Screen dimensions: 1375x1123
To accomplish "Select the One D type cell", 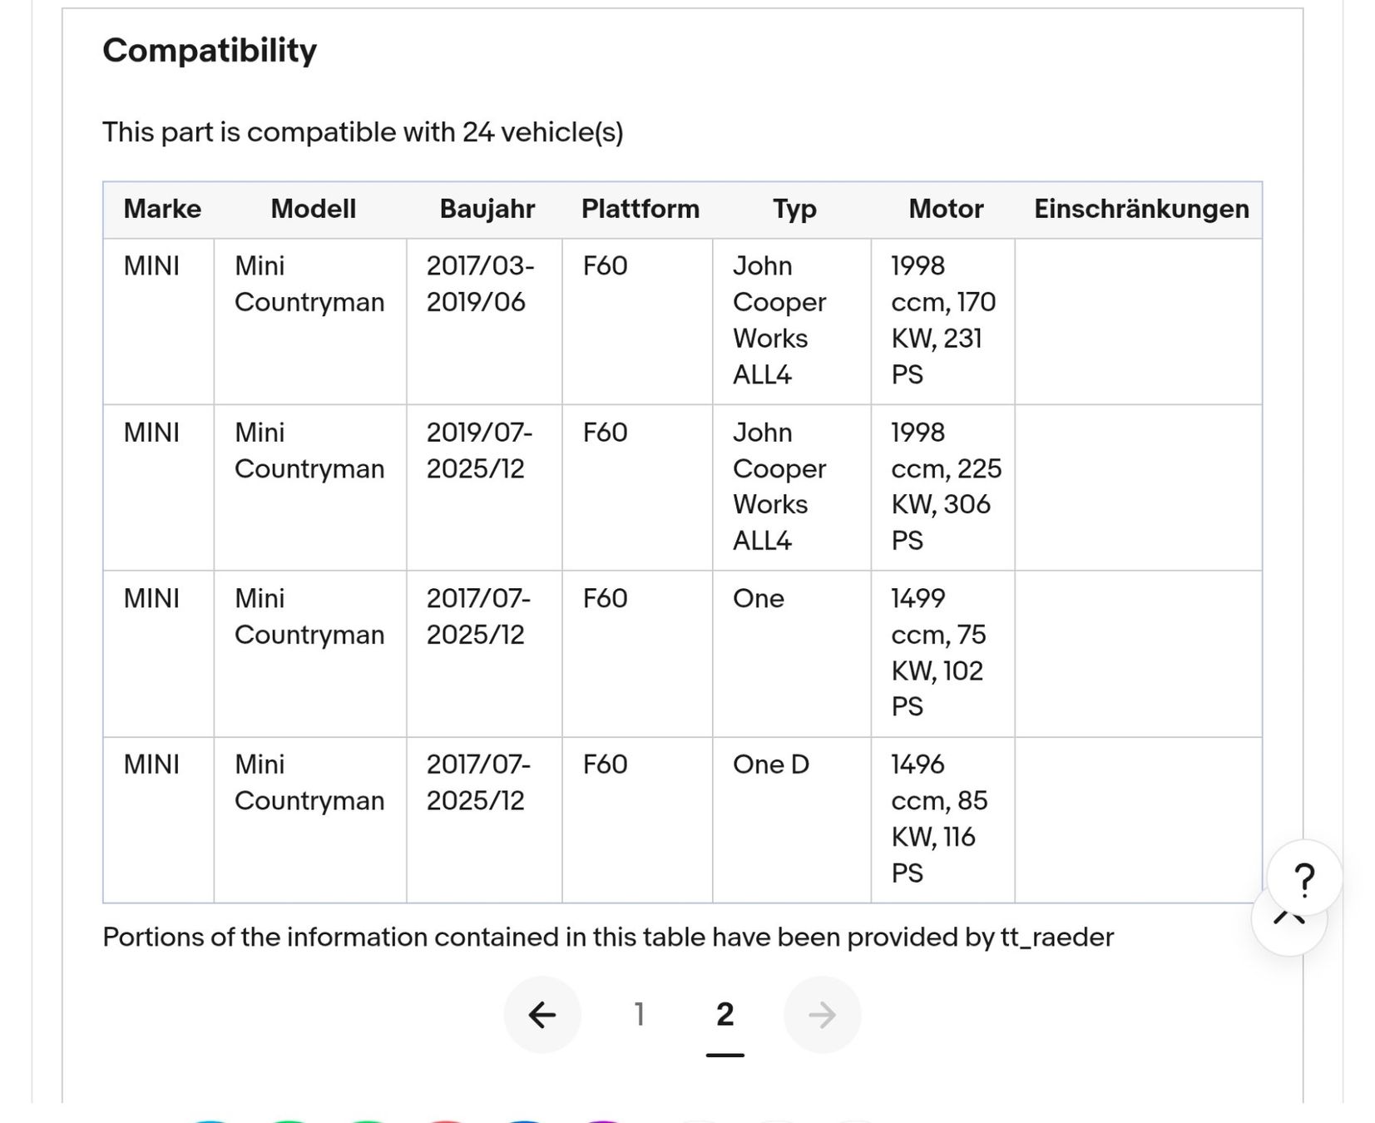I will click(x=771, y=764).
